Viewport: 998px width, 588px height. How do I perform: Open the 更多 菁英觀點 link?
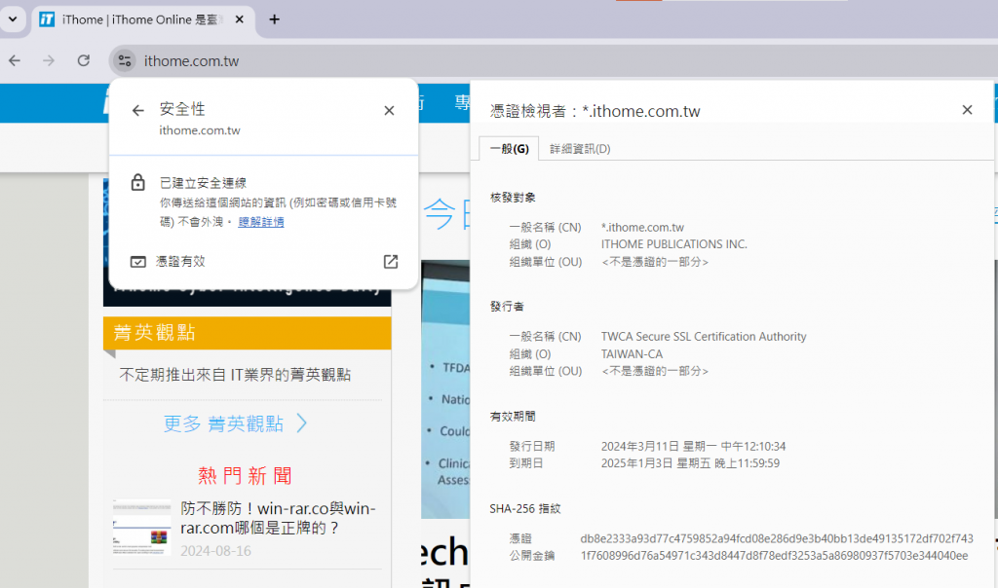click(x=223, y=423)
